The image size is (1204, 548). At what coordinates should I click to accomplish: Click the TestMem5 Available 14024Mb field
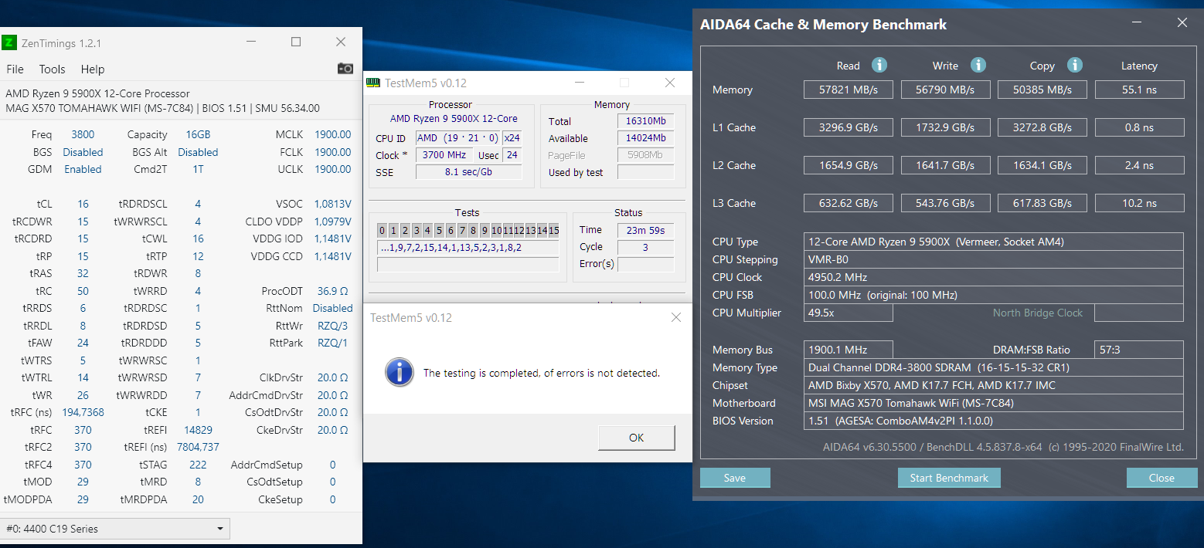tap(645, 138)
